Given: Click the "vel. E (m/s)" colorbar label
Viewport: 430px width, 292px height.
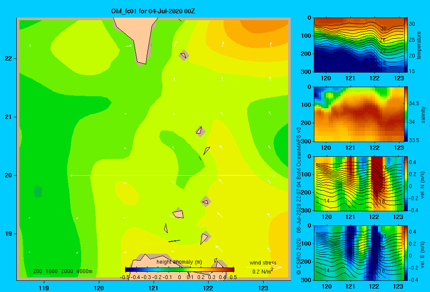Looking at the screenshot, I should point(422,254).
